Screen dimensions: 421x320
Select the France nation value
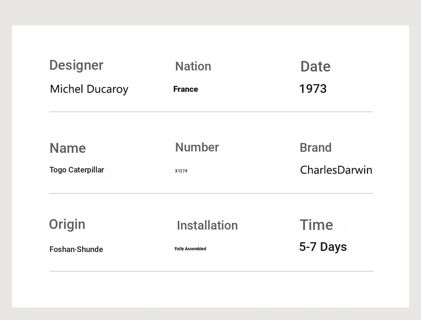point(186,89)
